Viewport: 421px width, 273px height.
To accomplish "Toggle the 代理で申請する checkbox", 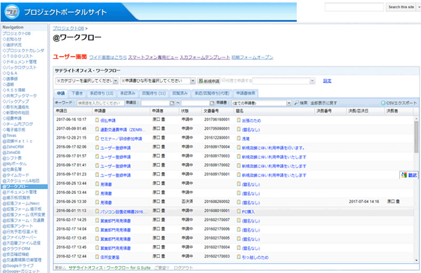I will (x=223, y=80).
